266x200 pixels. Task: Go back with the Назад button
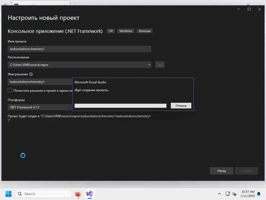point(222,171)
